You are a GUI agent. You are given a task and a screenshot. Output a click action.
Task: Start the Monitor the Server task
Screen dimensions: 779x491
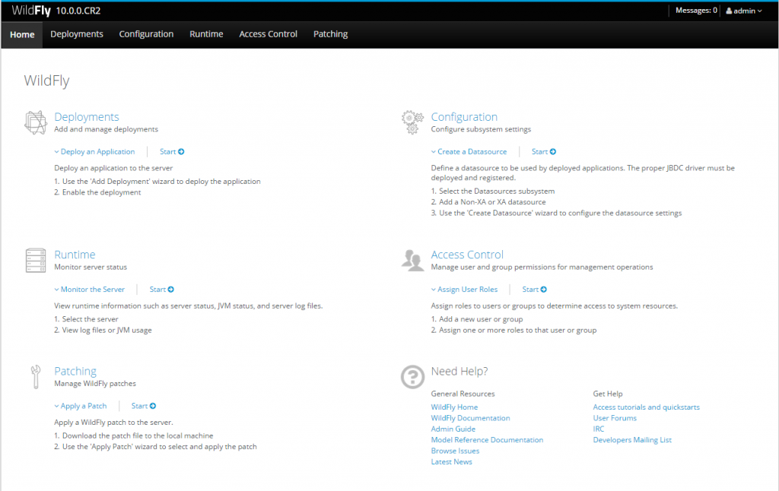tap(161, 290)
